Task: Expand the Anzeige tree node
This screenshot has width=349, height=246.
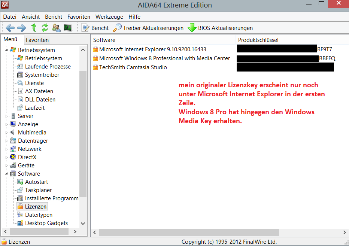Action: click(6, 124)
